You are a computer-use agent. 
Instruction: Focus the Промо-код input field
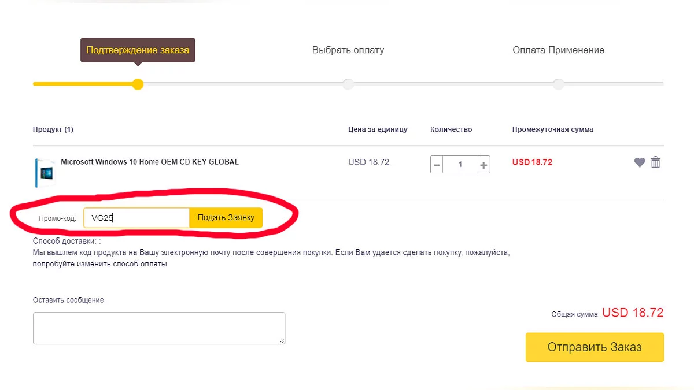coord(136,218)
